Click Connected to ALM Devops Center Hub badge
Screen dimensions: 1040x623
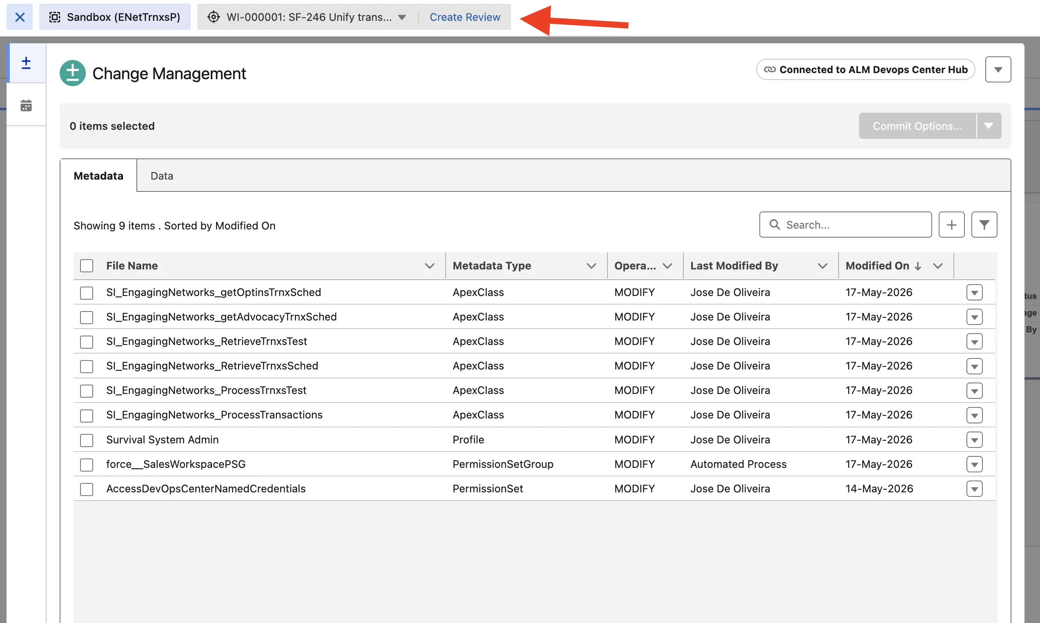tap(865, 69)
